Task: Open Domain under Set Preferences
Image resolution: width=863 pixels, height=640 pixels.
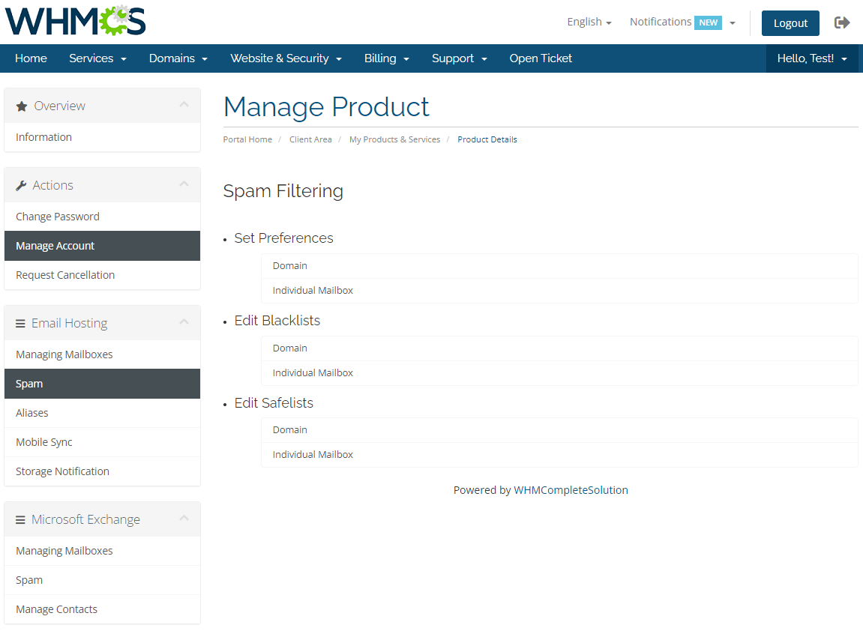Action: (560, 266)
